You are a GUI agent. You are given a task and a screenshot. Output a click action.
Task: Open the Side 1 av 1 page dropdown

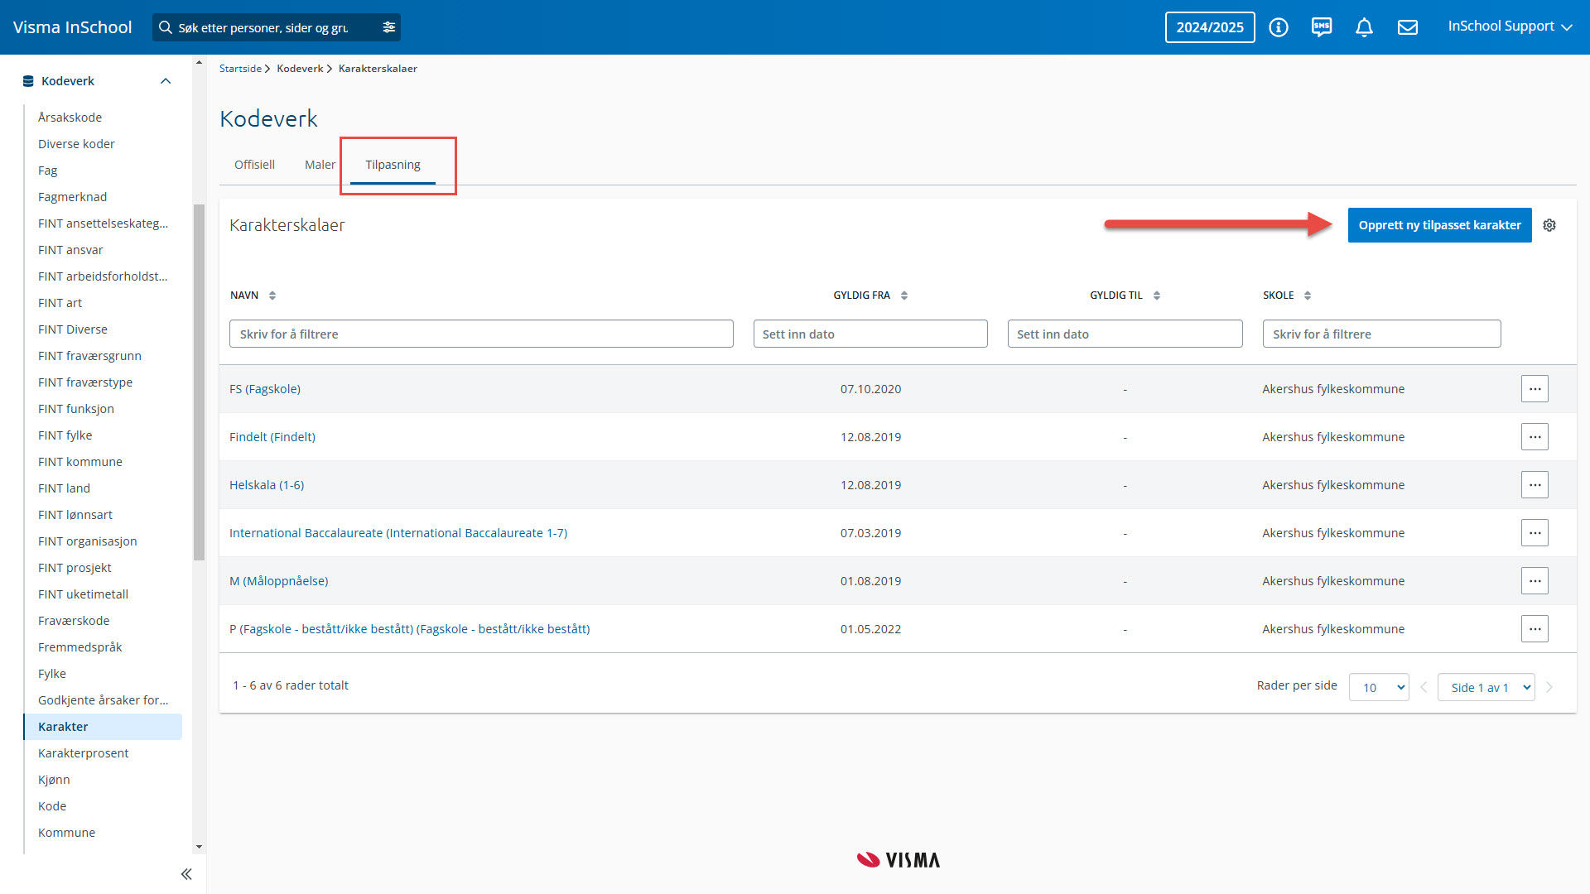click(1486, 687)
